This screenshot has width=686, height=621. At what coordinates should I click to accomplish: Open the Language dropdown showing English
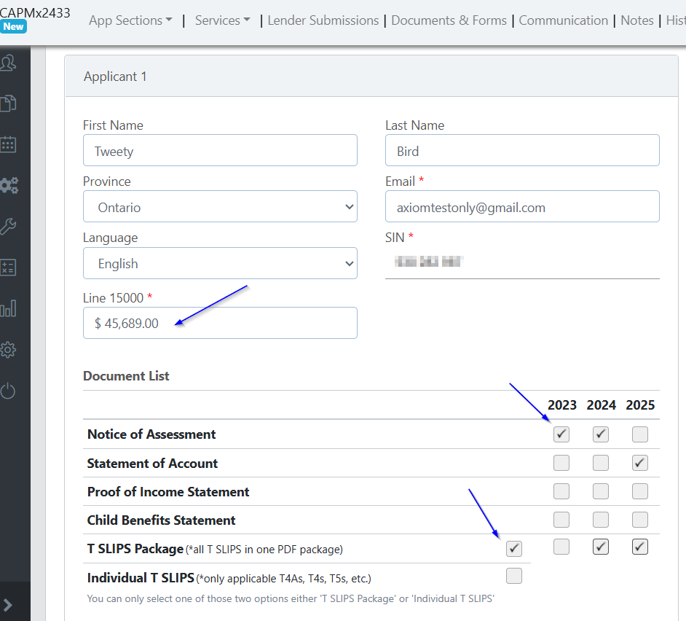tap(220, 263)
